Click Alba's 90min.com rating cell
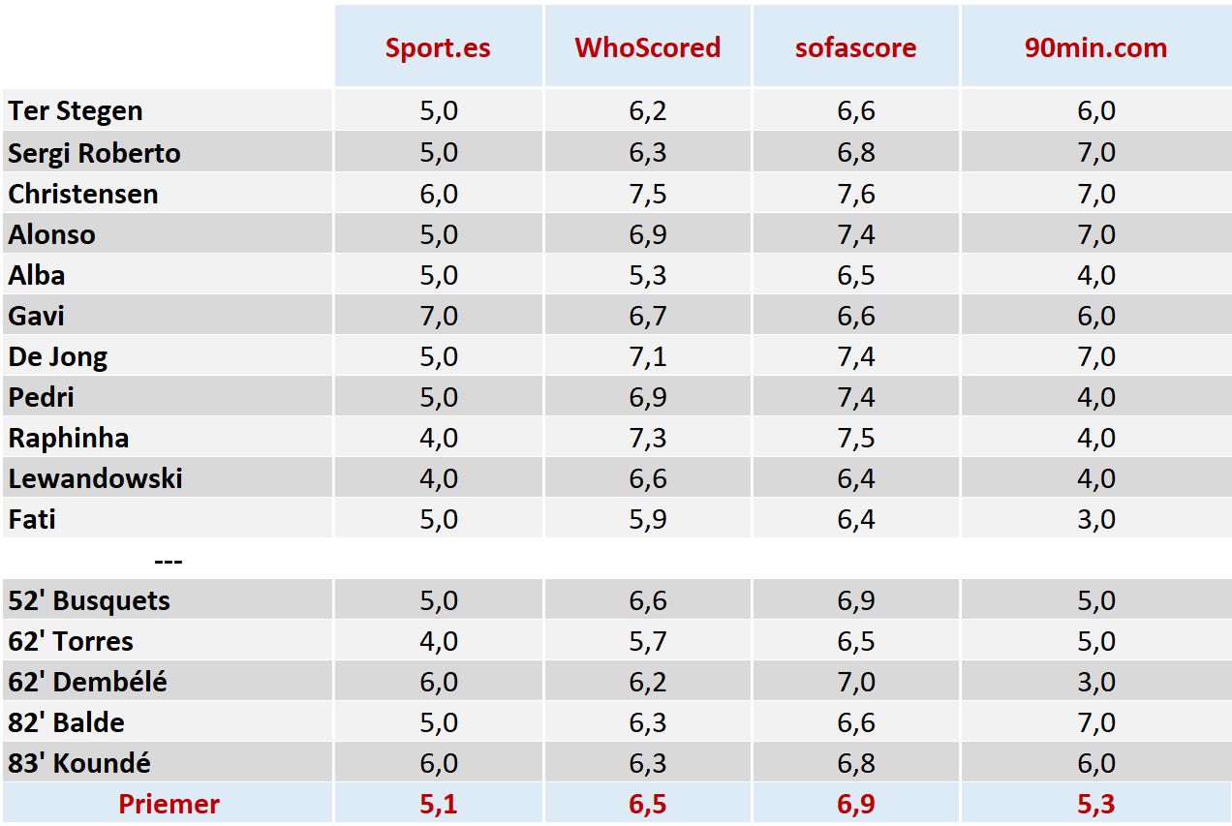Screen dimensions: 1232x826 [1095, 275]
